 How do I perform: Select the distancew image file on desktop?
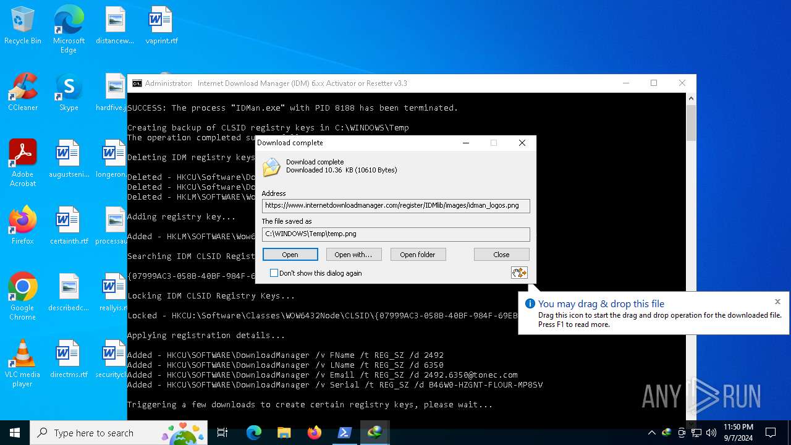[115, 26]
